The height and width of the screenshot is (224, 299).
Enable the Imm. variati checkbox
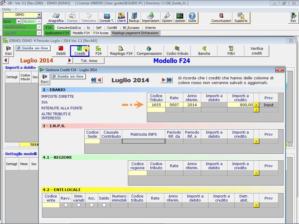(79, 205)
